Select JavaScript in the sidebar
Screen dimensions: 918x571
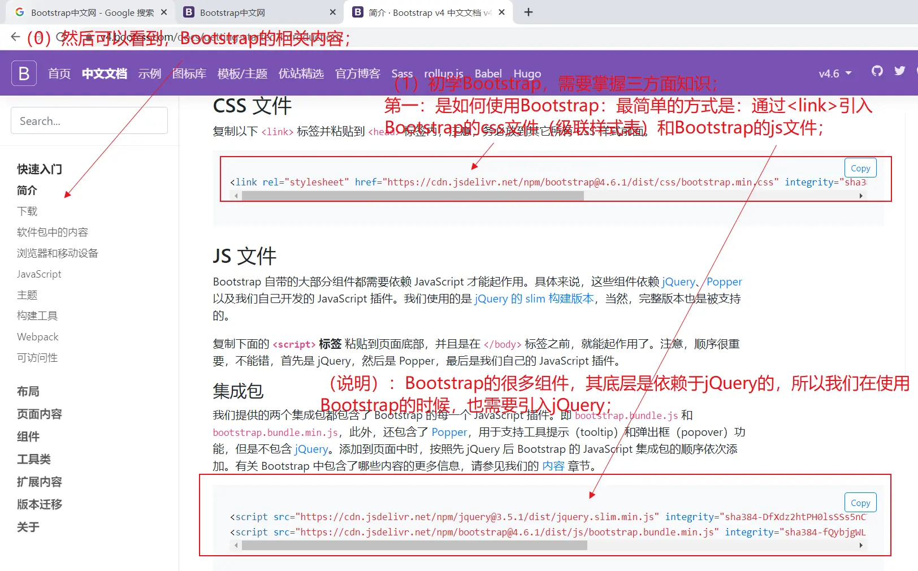click(39, 274)
